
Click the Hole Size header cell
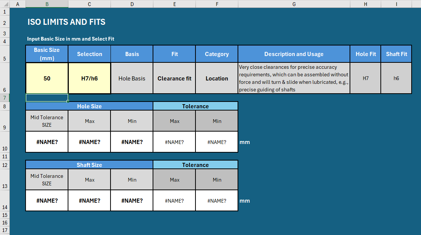[x=89, y=106]
